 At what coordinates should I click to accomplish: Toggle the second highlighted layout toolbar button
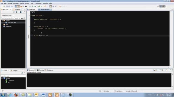coord(18,6)
